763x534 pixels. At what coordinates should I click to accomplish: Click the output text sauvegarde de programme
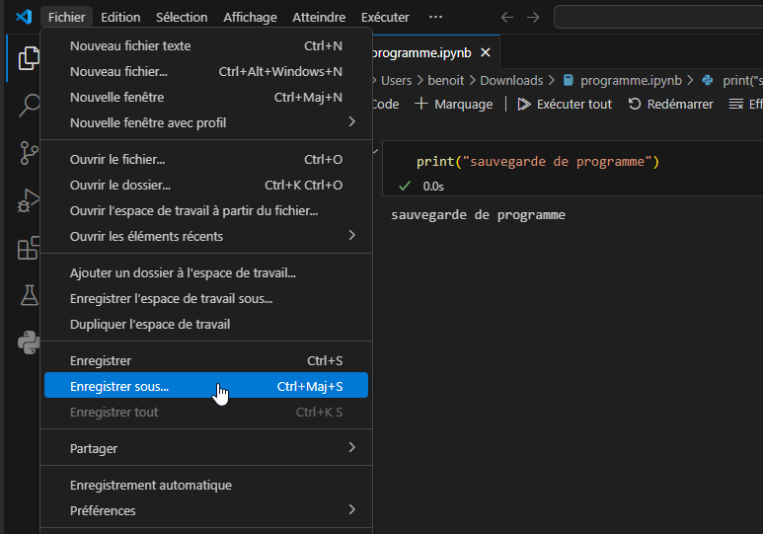point(478,214)
